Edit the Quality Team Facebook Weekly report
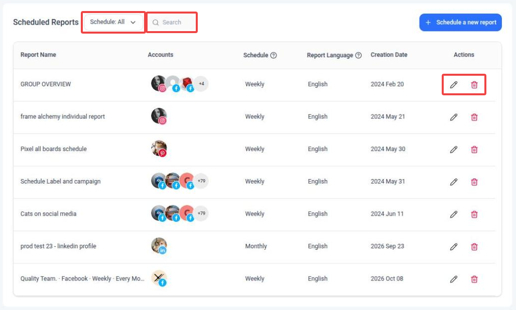516x310 pixels. [454, 279]
